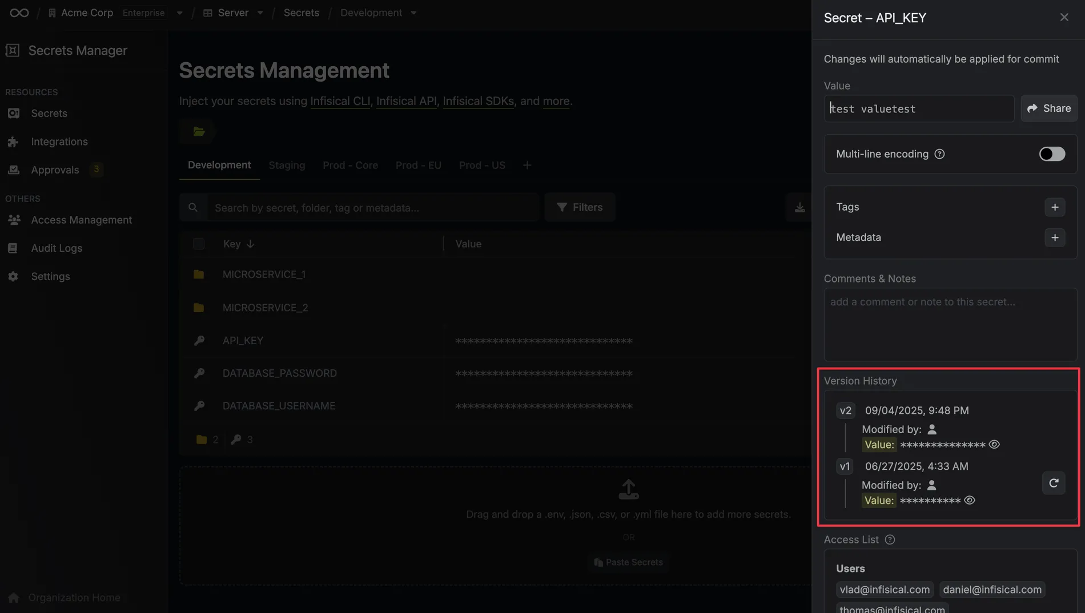Open the MICROSERVICE_1 folder
This screenshot has height=613, width=1085.
[264, 275]
